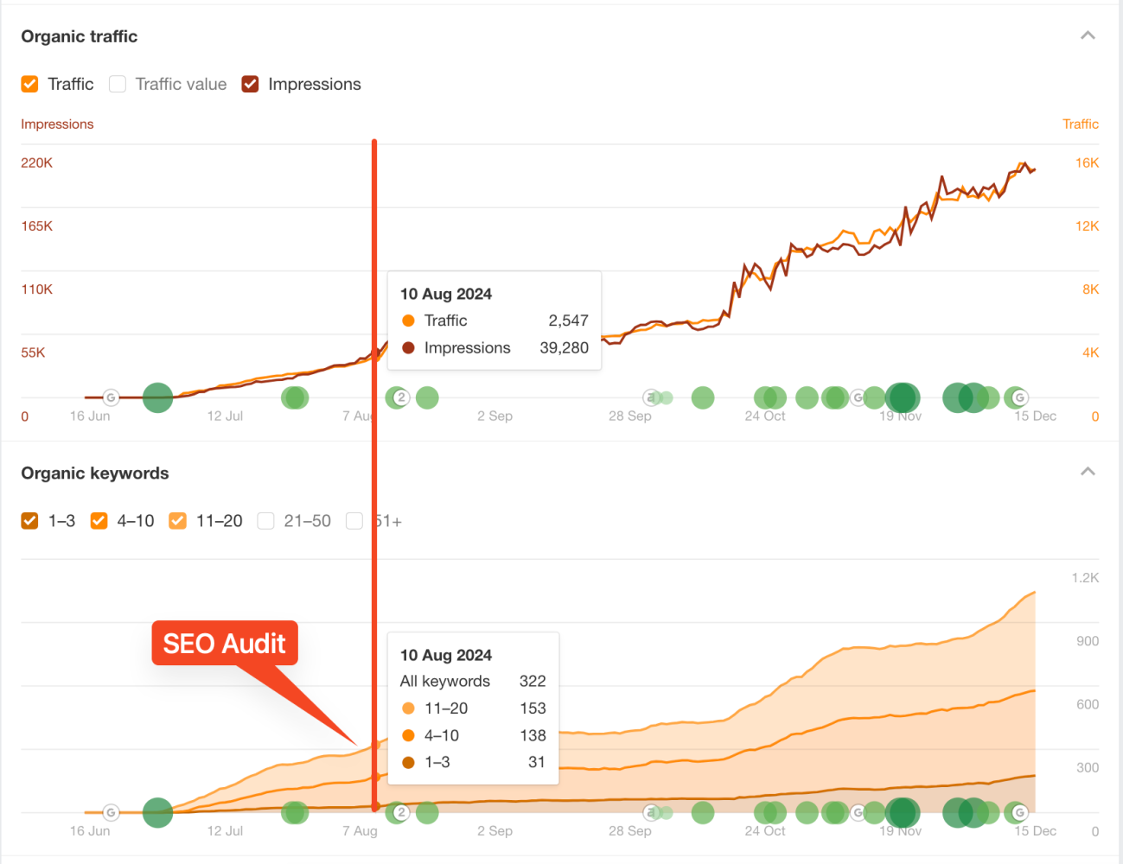
Task: Uncheck the Impressions checkbox
Action: [x=250, y=84]
